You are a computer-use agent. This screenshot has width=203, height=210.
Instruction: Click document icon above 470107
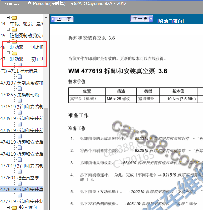coord(20,77)
